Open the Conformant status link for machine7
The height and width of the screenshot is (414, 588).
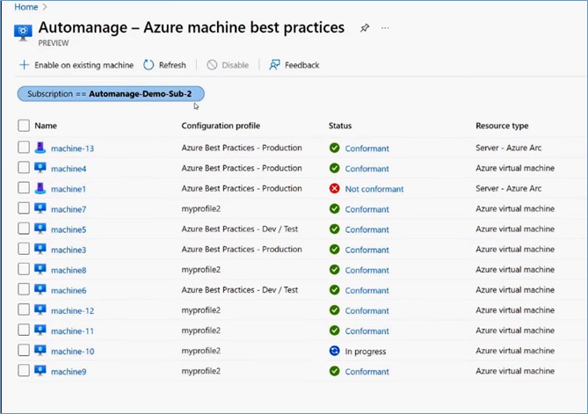pos(367,209)
